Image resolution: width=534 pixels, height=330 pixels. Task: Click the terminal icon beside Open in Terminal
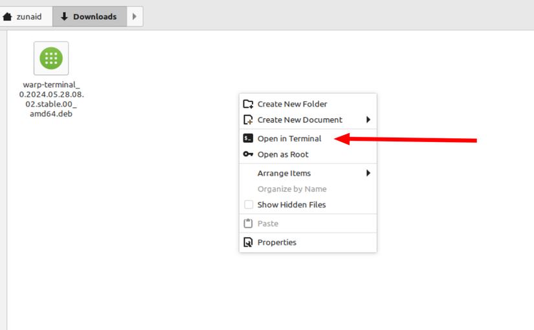[x=248, y=139]
